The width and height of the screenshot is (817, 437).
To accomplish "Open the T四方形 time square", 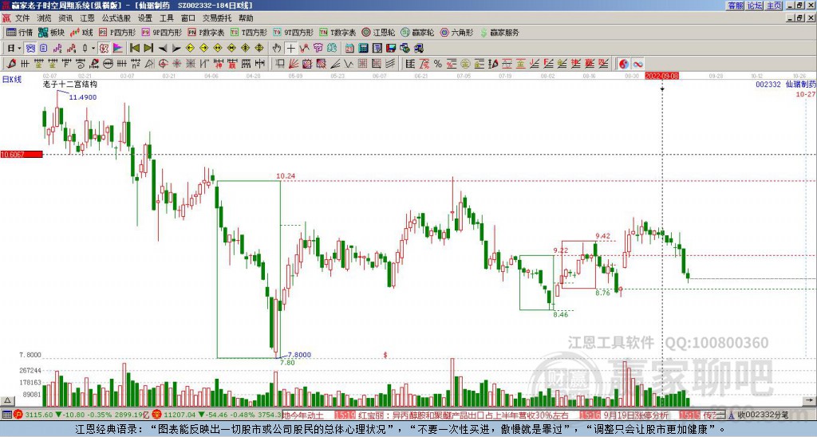I will (x=249, y=32).
